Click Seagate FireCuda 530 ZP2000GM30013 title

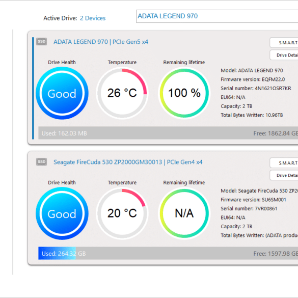[x=128, y=162]
